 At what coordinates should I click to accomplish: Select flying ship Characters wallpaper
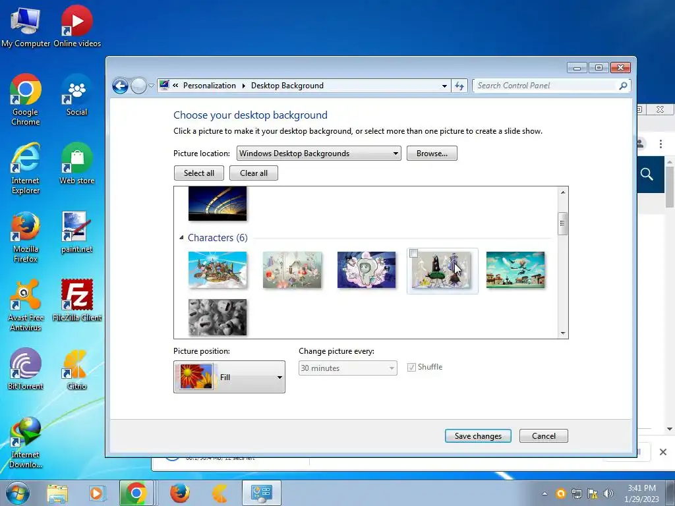click(218, 269)
